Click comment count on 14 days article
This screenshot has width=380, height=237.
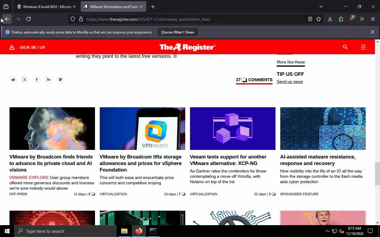(91, 194)
